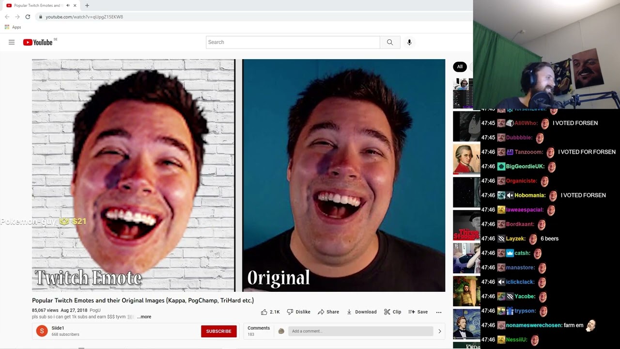620x349 pixels.
Task: Reload the page with refresh icon
Action: click(28, 16)
